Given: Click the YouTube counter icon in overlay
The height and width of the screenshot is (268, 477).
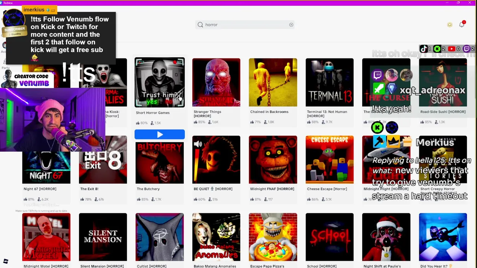Looking at the screenshot, I should [451, 49].
